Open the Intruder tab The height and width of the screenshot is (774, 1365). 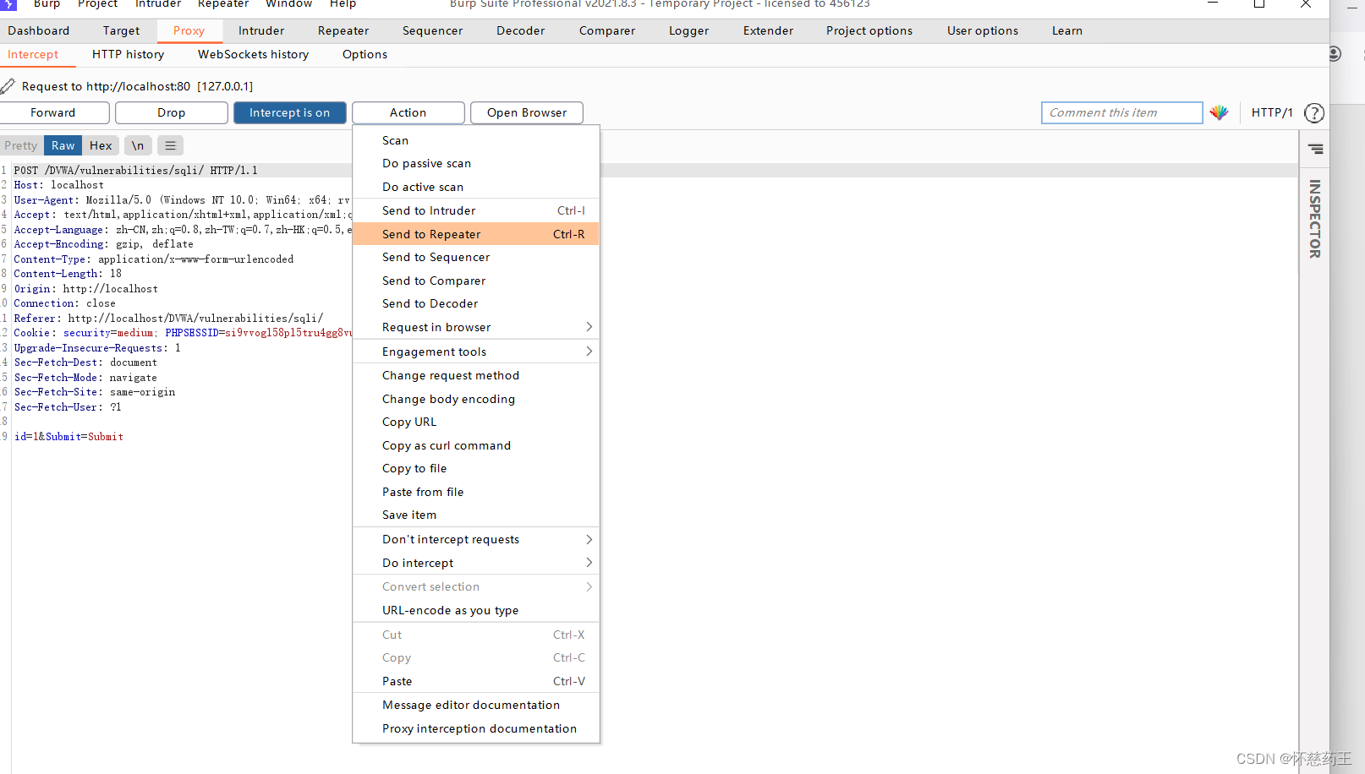click(261, 30)
